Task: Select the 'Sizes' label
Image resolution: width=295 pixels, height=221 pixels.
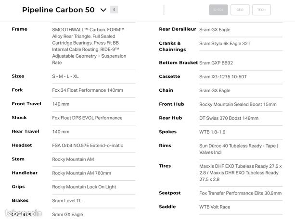Action: pos(18,76)
